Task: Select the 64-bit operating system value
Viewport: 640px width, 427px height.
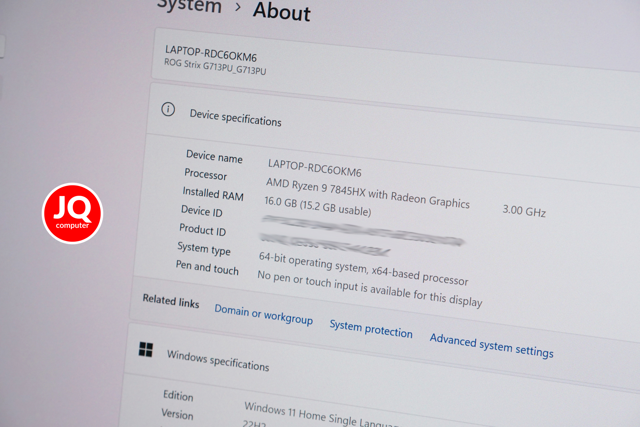Action: click(x=364, y=269)
